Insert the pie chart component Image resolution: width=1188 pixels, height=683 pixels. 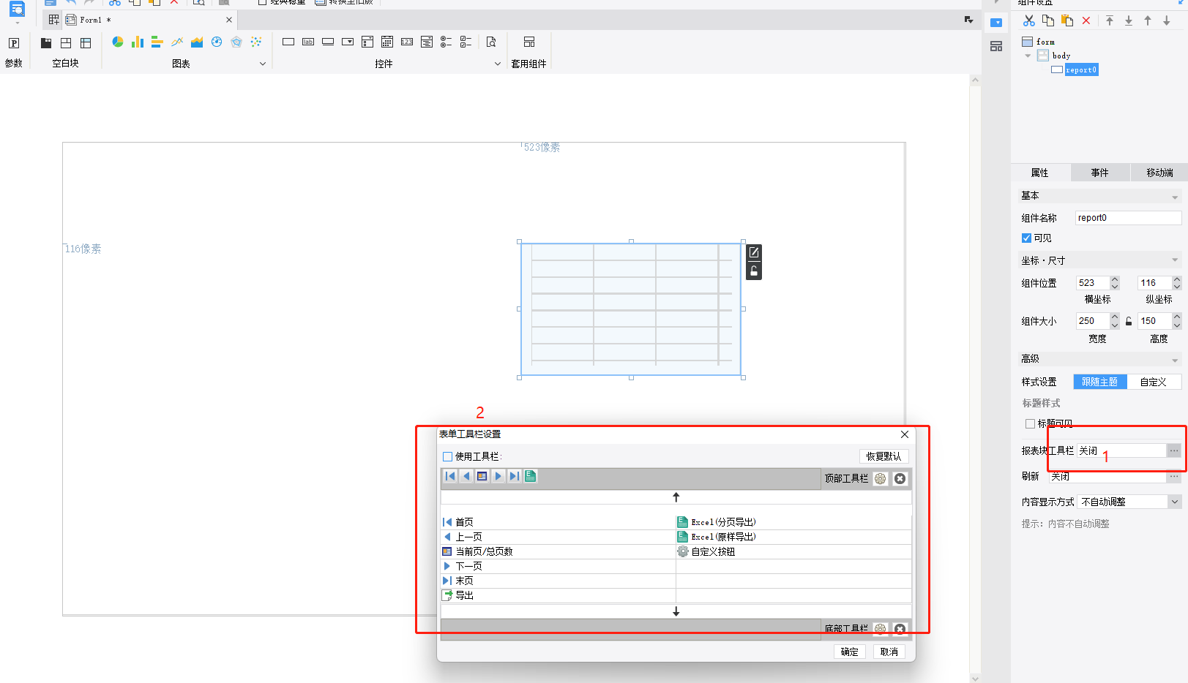117,42
